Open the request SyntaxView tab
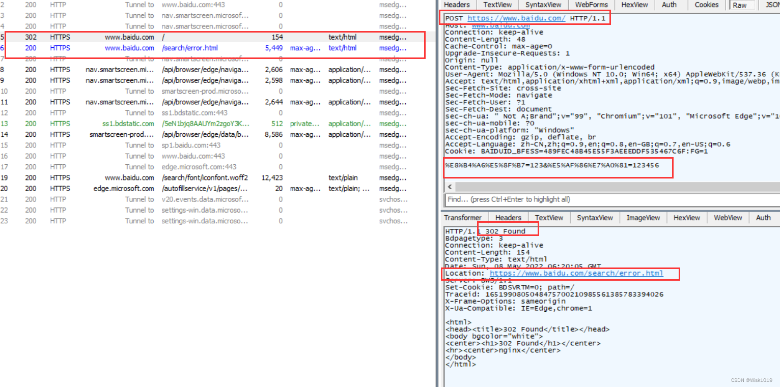This screenshot has height=387, width=780. (543, 5)
